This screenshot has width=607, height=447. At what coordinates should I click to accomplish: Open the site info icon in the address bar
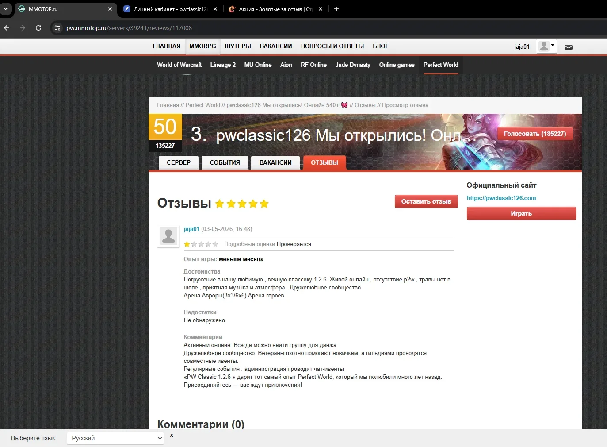(x=57, y=28)
